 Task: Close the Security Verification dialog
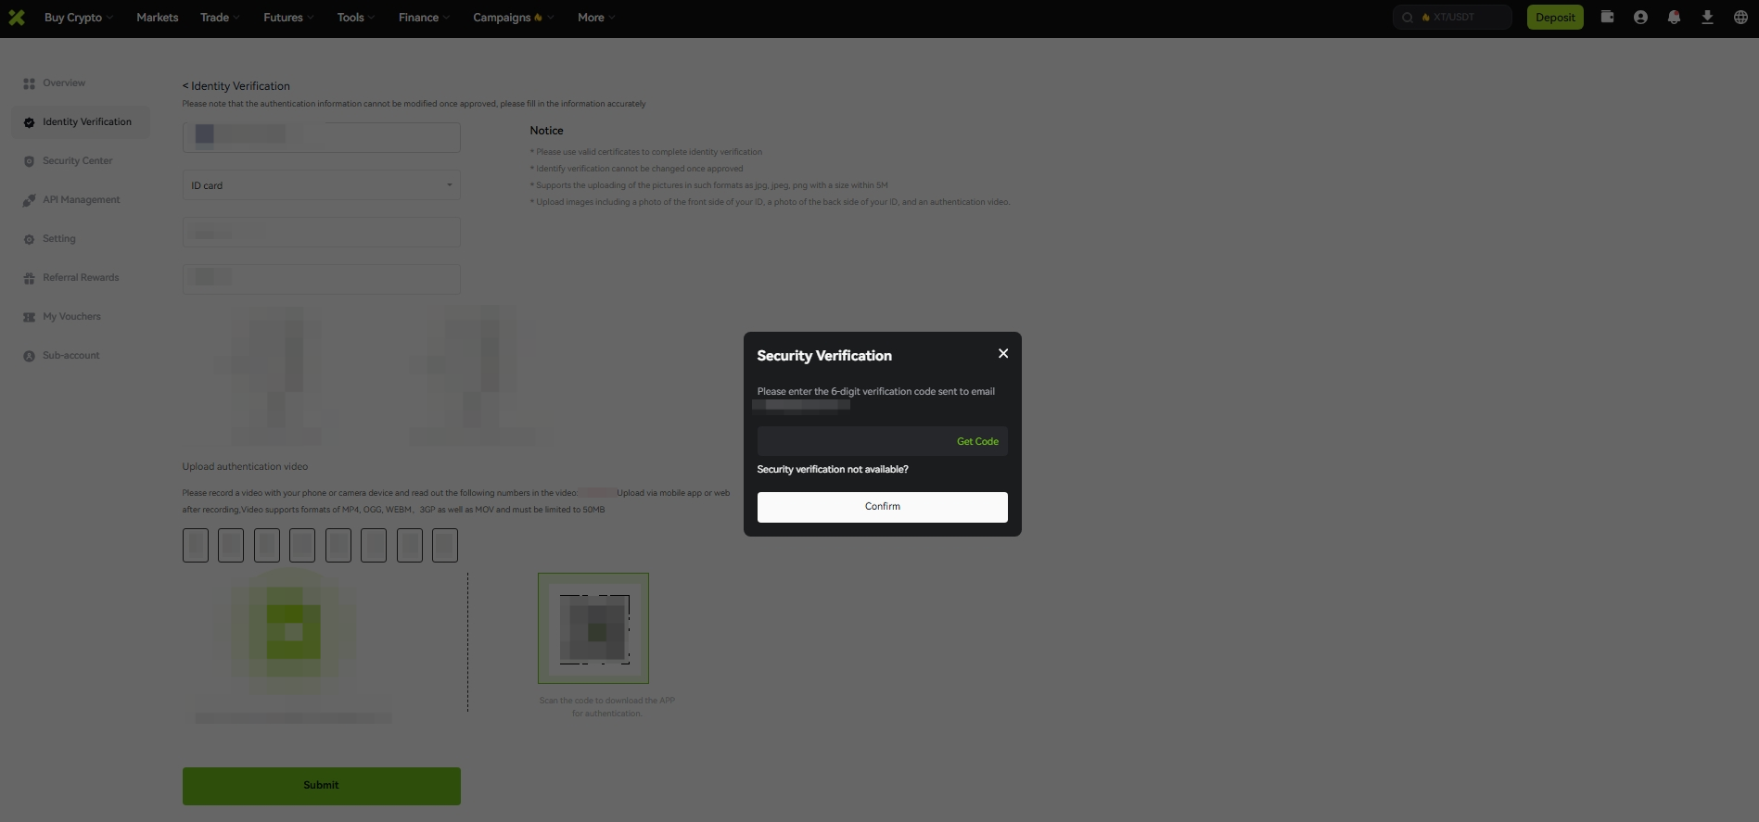[1002, 354]
